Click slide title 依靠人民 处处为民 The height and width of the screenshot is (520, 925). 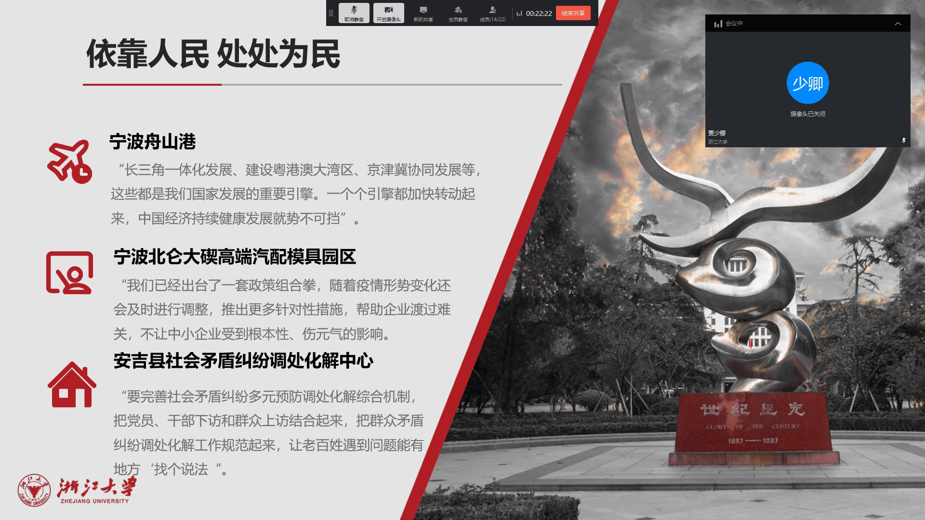pyautogui.click(x=213, y=54)
